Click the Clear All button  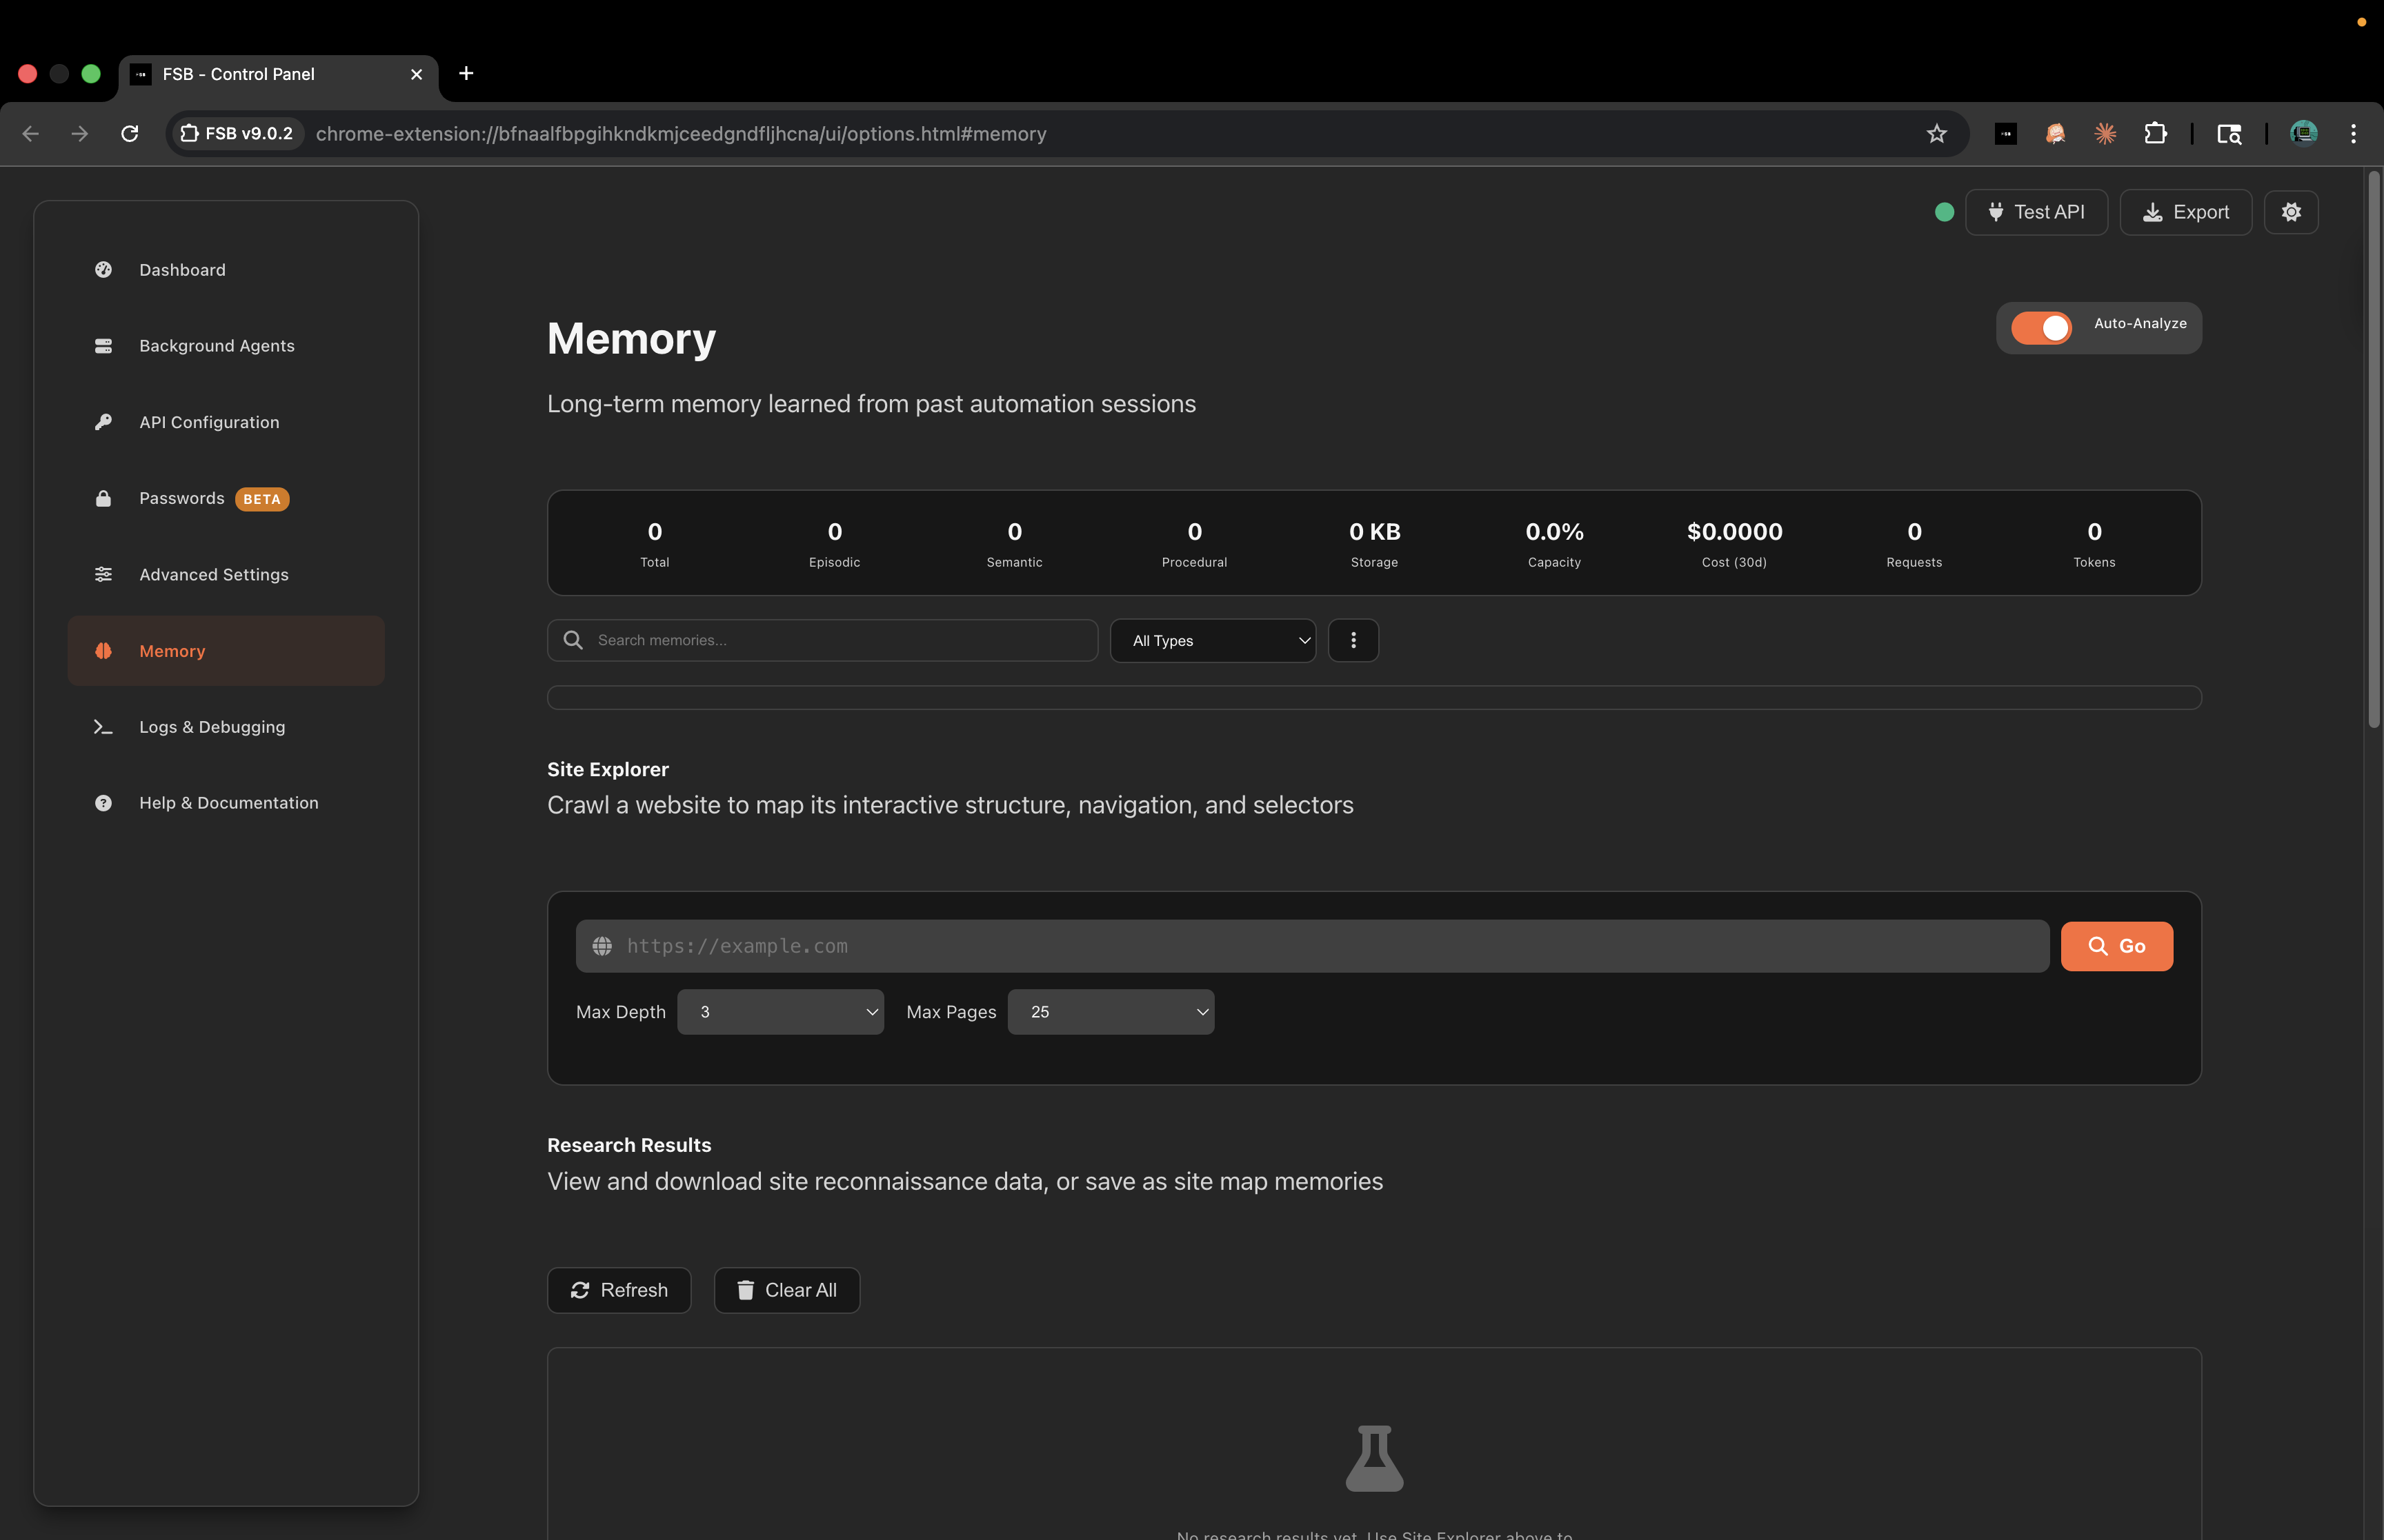(786, 1290)
